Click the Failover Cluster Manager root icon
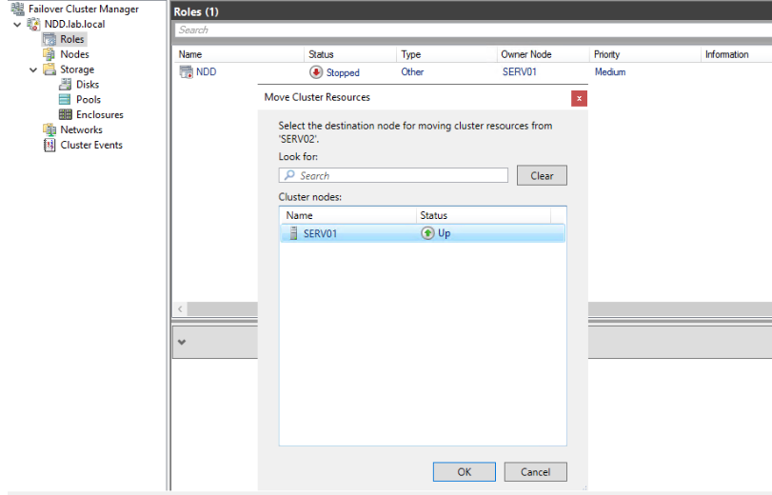The image size is (772, 495). tap(18, 9)
